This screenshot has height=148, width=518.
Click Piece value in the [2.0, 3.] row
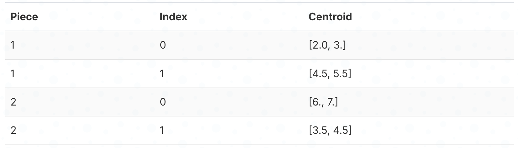(x=13, y=45)
